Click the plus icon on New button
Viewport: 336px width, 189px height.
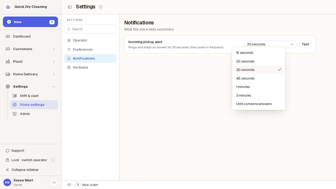tap(9, 22)
